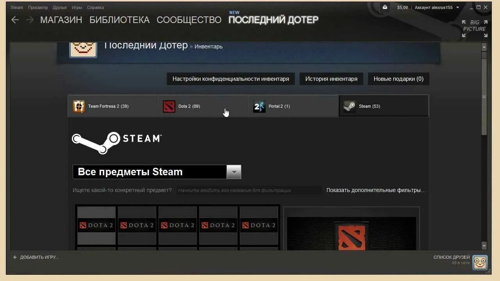Screen dimensions: 500x281
Task: Click the Steam logo icon in inventory tabs
Action: [x=350, y=106]
